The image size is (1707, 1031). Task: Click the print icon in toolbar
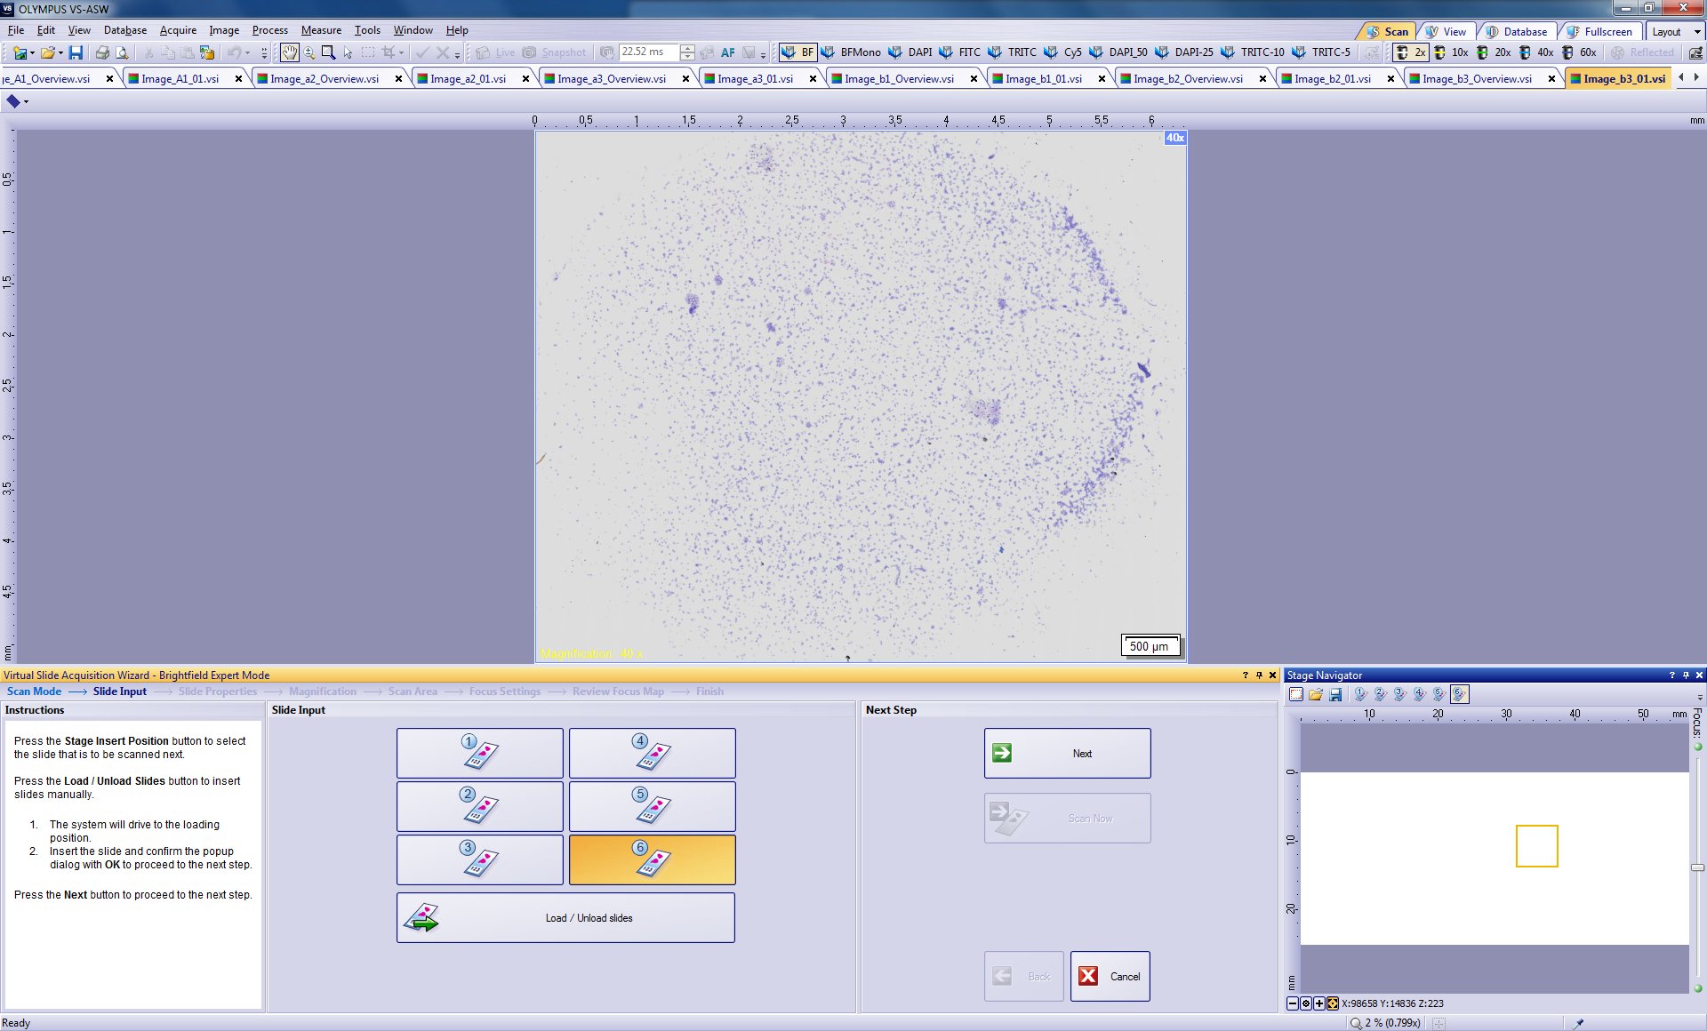[102, 52]
